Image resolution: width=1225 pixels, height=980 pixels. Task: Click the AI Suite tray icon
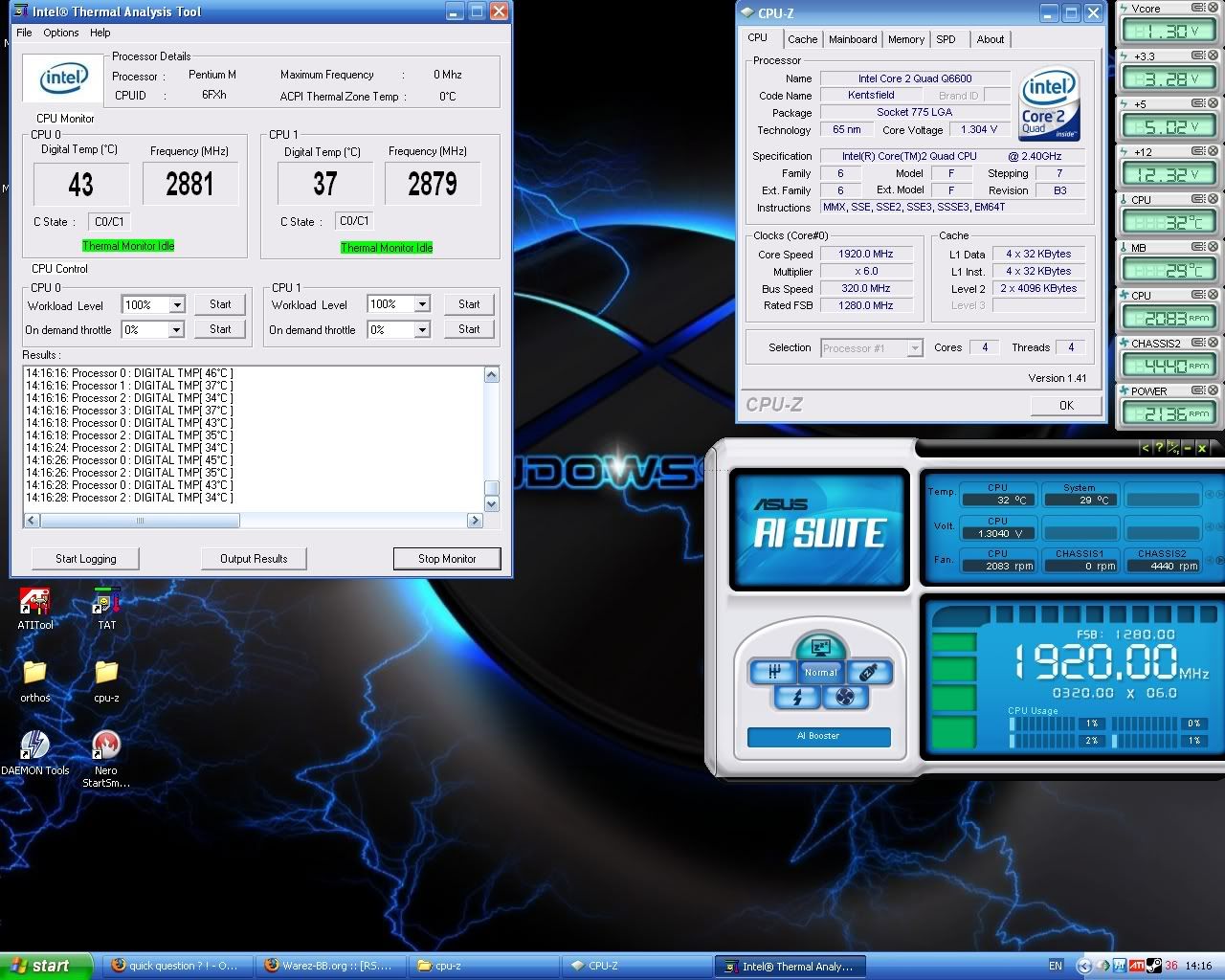pos(1120,966)
